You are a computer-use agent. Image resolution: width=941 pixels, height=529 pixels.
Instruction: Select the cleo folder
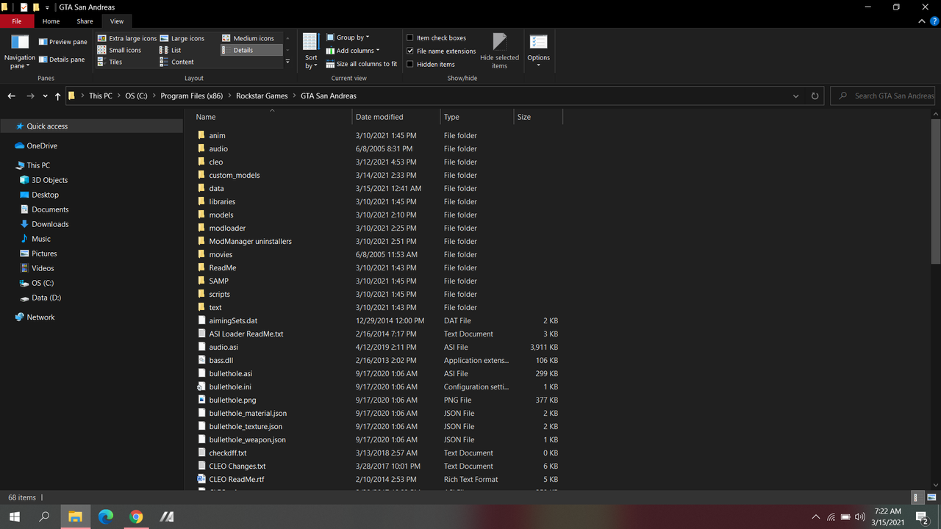click(x=215, y=162)
